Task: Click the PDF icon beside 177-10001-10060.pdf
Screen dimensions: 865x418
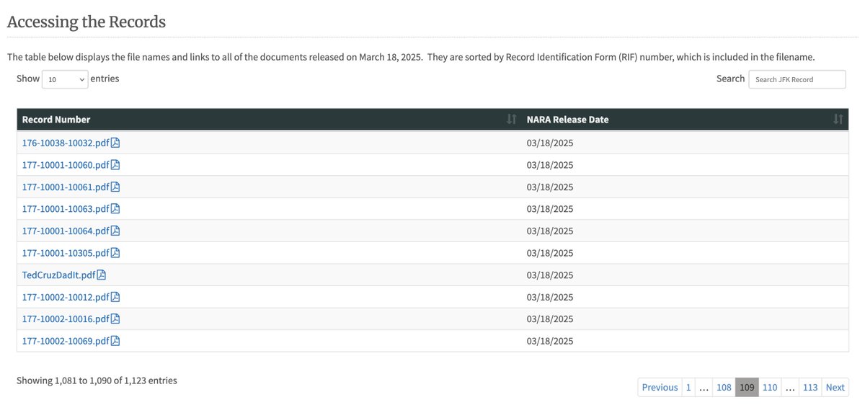Action: coord(115,165)
